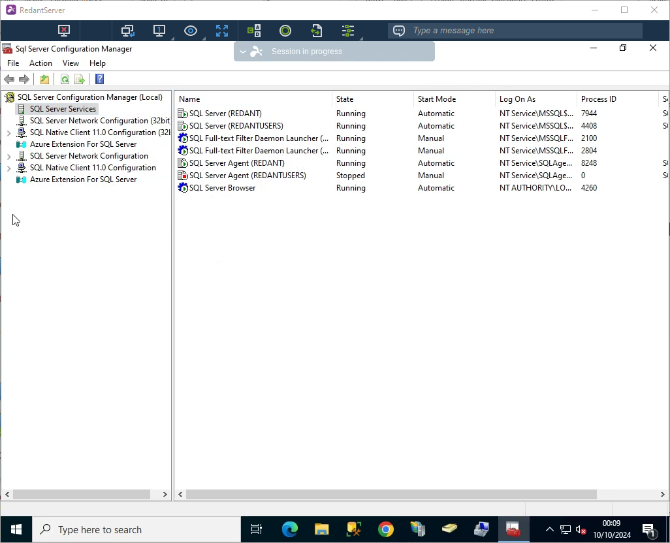Click the file transfer icon in the remote toolbar
670x543 pixels.
click(x=317, y=31)
